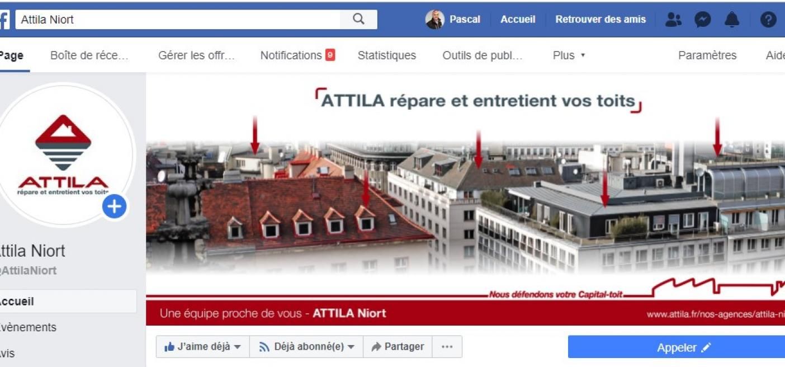Click the search magnifier icon
Image resolution: width=785 pixels, height=367 pixels.
[x=358, y=19]
